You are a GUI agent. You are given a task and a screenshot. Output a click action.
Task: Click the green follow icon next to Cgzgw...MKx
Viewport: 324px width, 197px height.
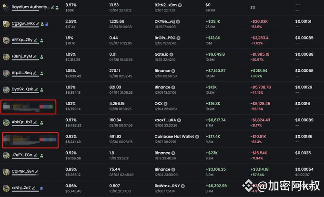42,24
